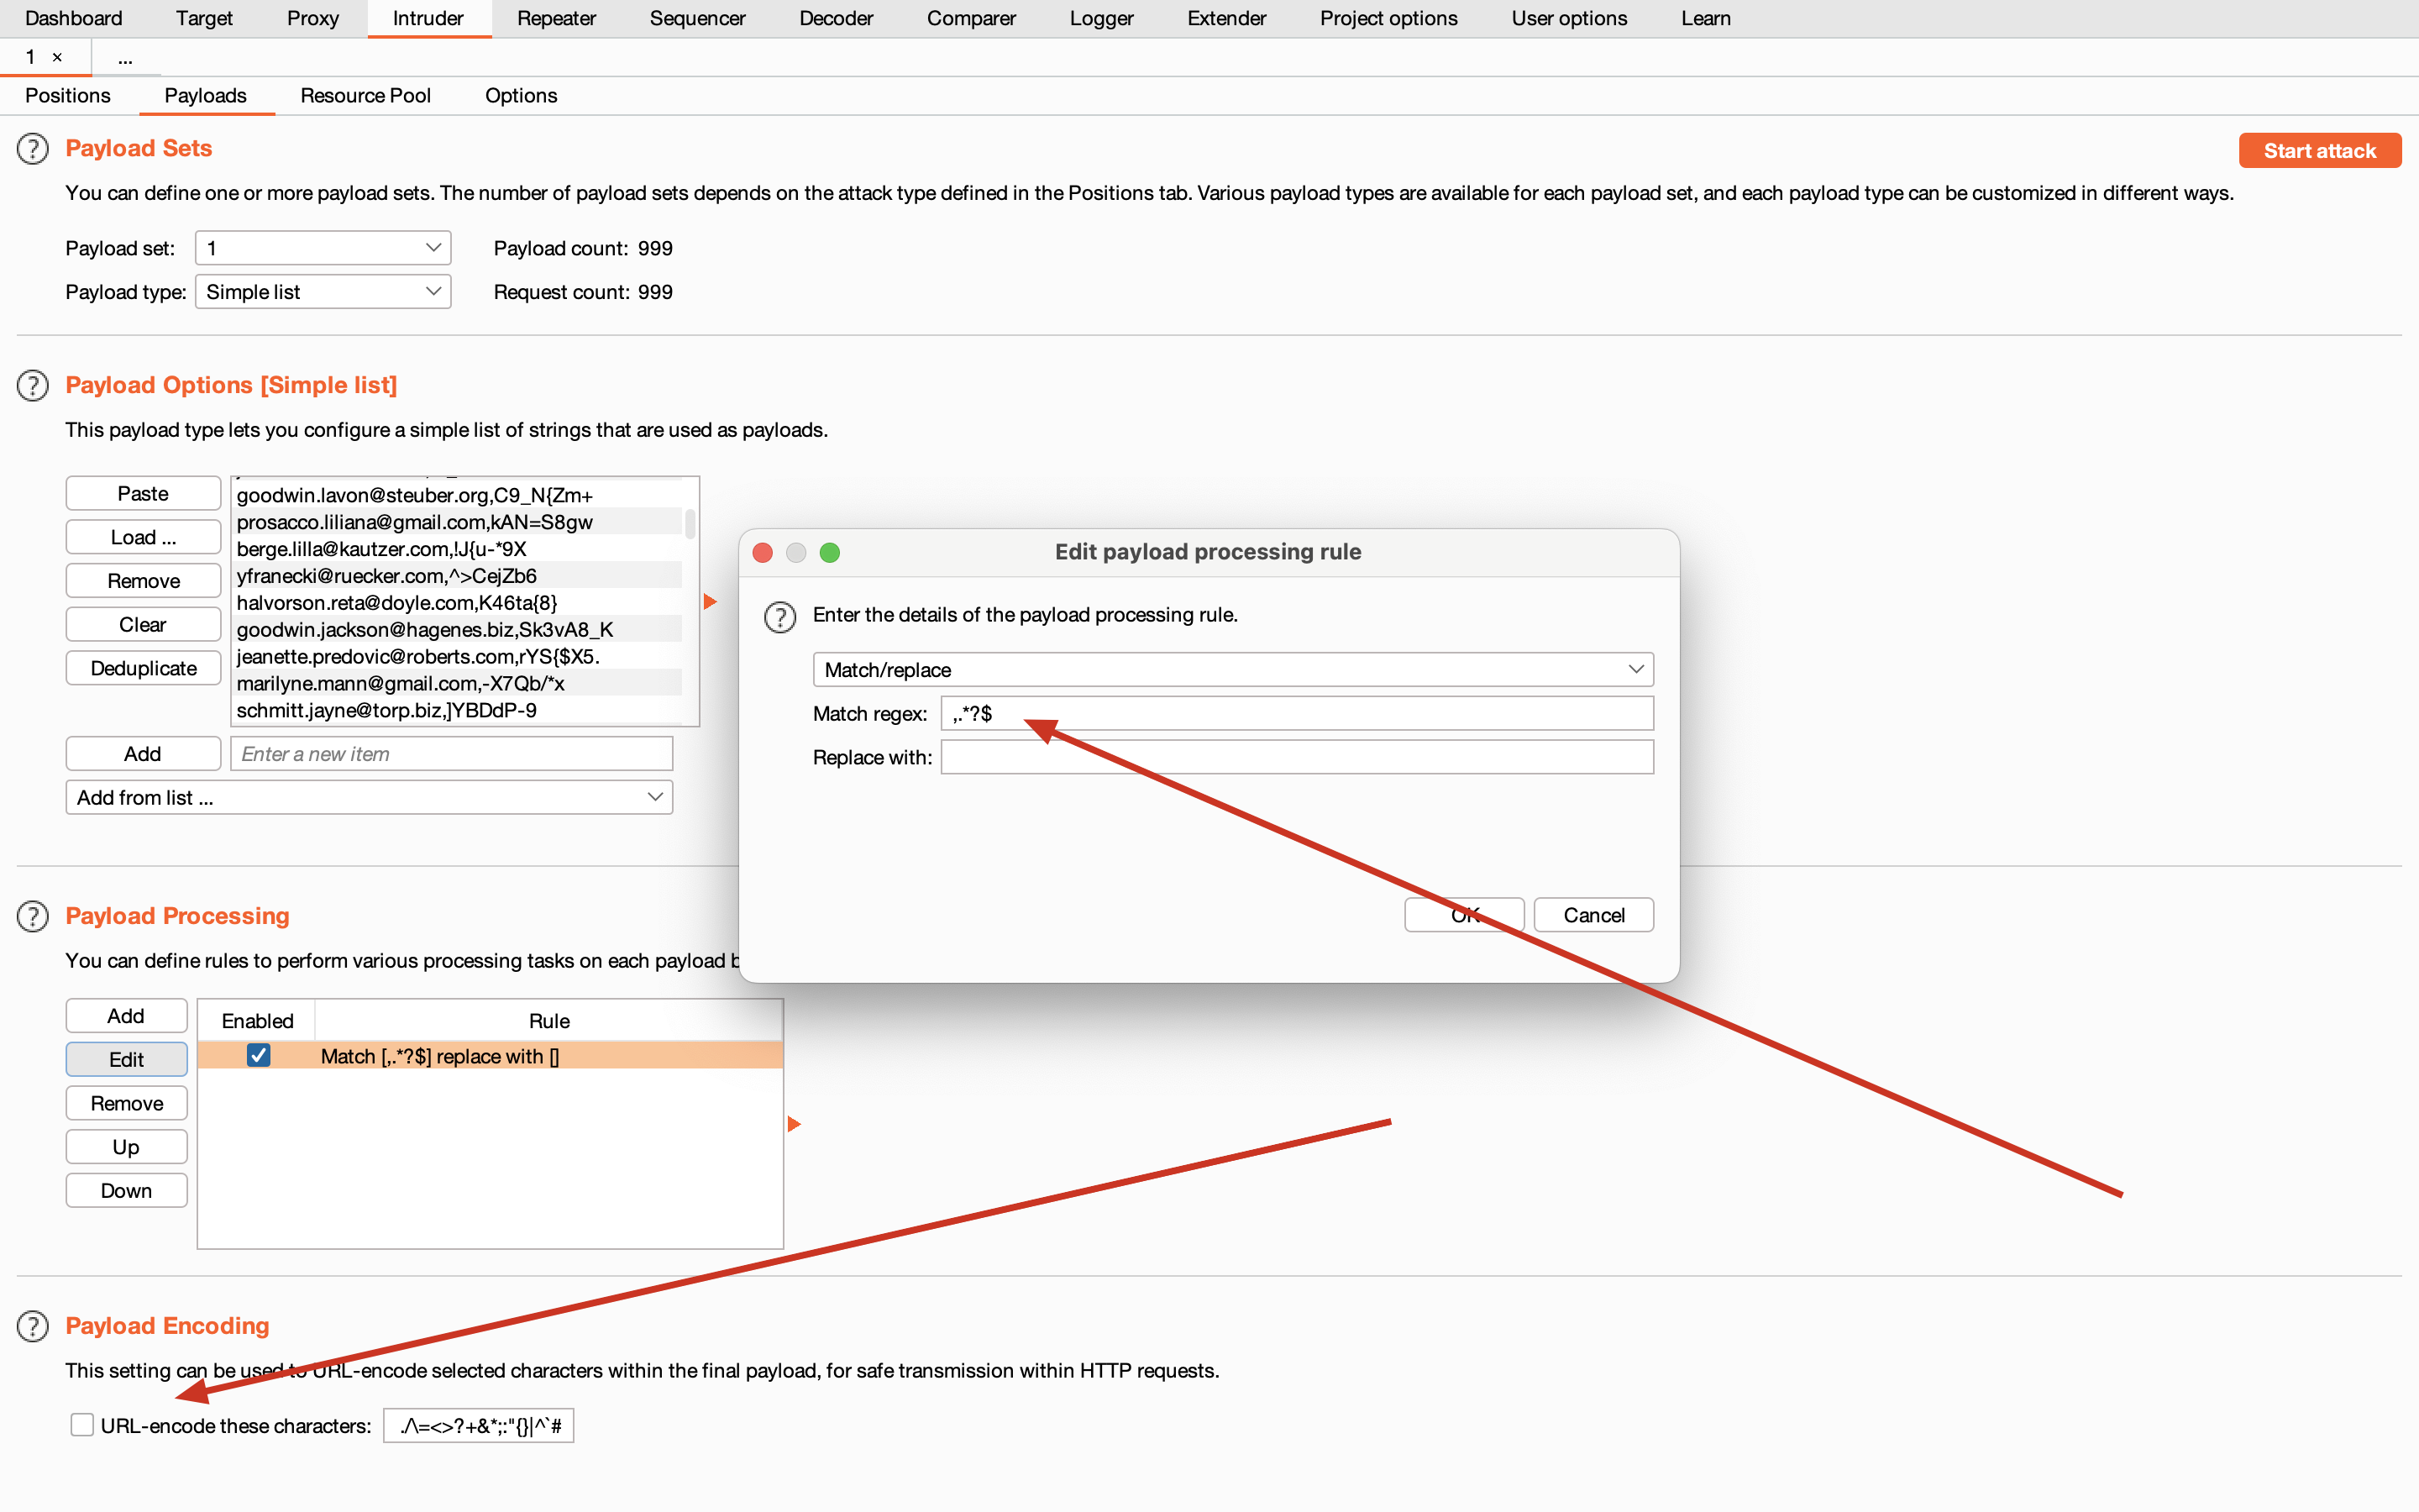Click orange arrow beside payload list
2419x1512 pixels.
710,602
